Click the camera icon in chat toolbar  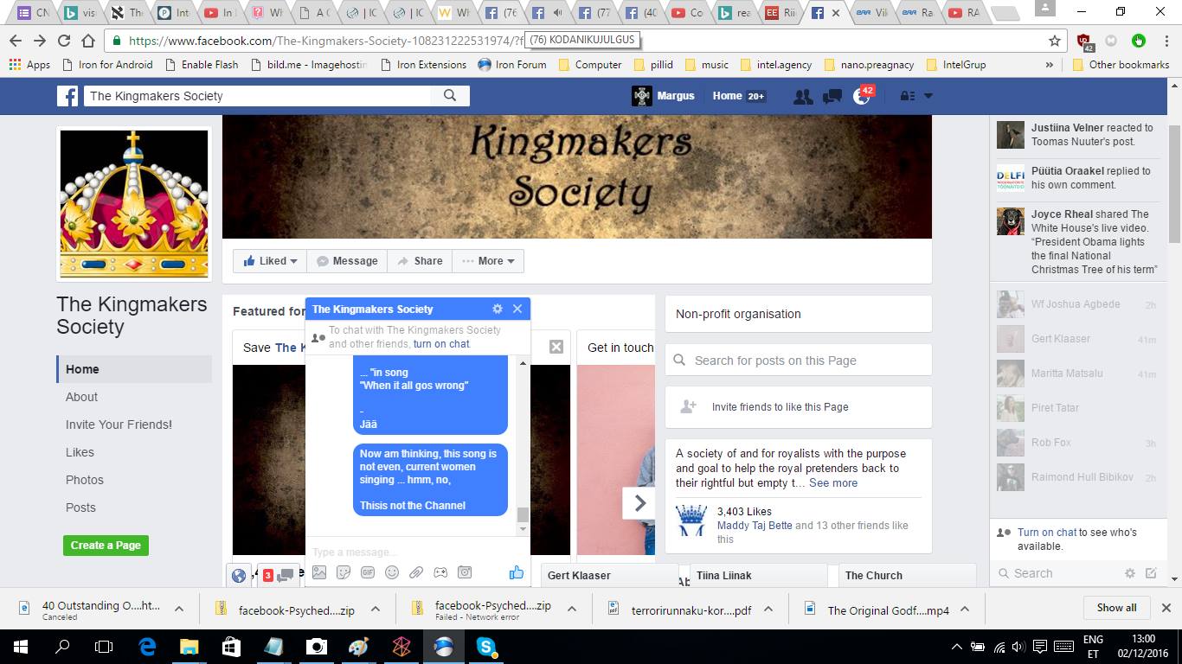[x=465, y=572]
